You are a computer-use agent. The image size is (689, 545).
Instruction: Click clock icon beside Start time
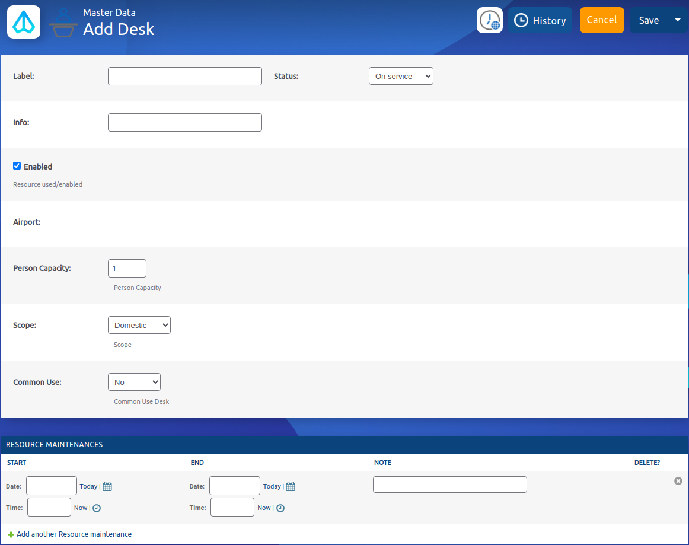tap(97, 508)
